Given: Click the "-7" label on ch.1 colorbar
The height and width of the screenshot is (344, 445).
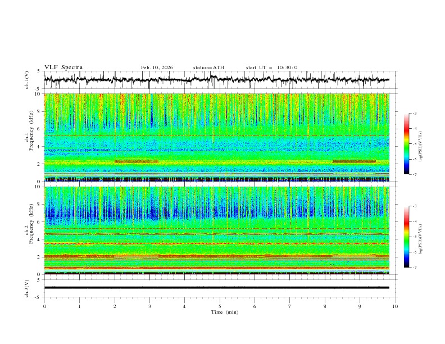Looking at the screenshot, I should 414,174.
